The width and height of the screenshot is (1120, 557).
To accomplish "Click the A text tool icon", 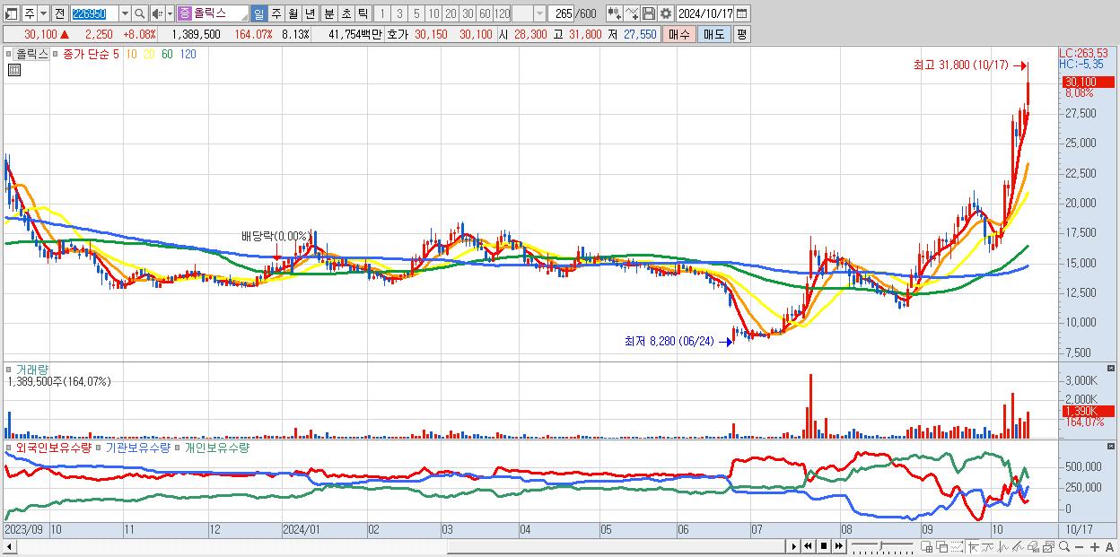I will pyautogui.click(x=1109, y=547).
